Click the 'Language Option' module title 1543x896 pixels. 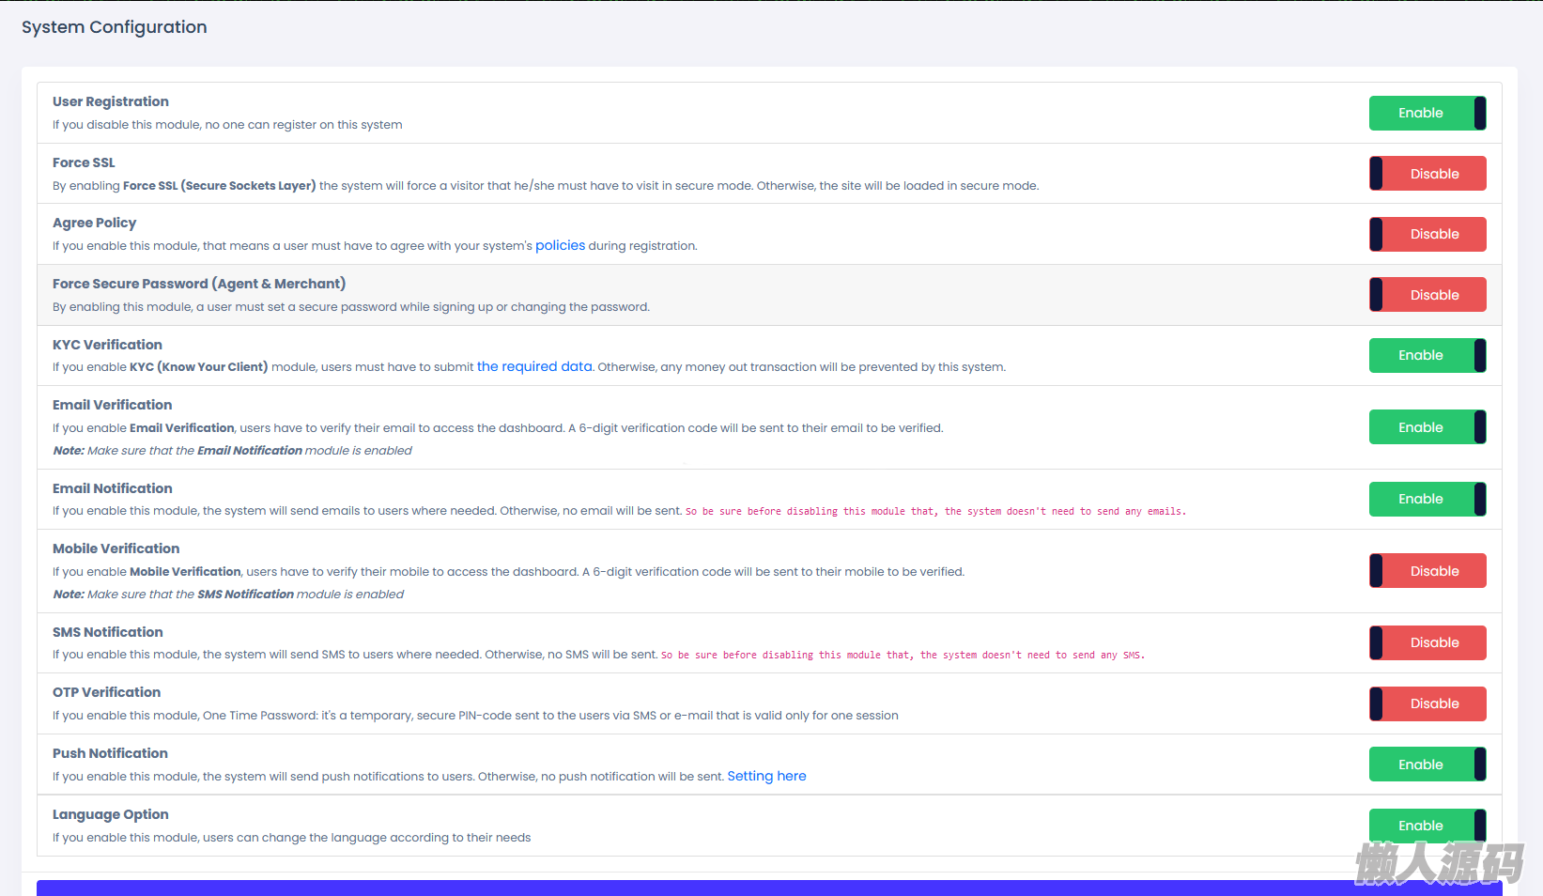[x=111, y=814]
